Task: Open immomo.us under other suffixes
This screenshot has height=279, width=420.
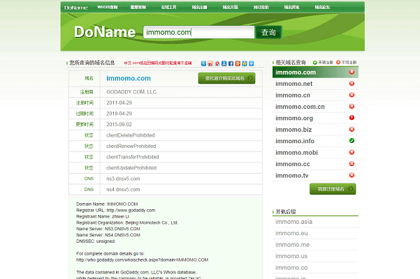Action: click(x=291, y=256)
